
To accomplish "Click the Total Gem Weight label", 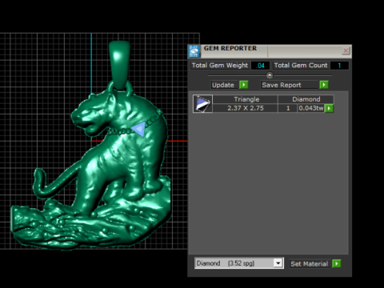I will coord(220,66).
